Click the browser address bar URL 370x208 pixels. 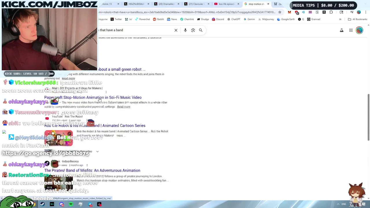(x=187, y=12)
